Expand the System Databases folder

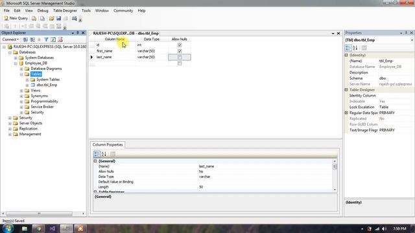[16, 58]
